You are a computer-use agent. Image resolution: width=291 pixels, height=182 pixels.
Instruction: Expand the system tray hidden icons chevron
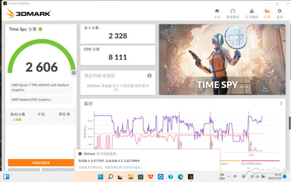pos(229,177)
